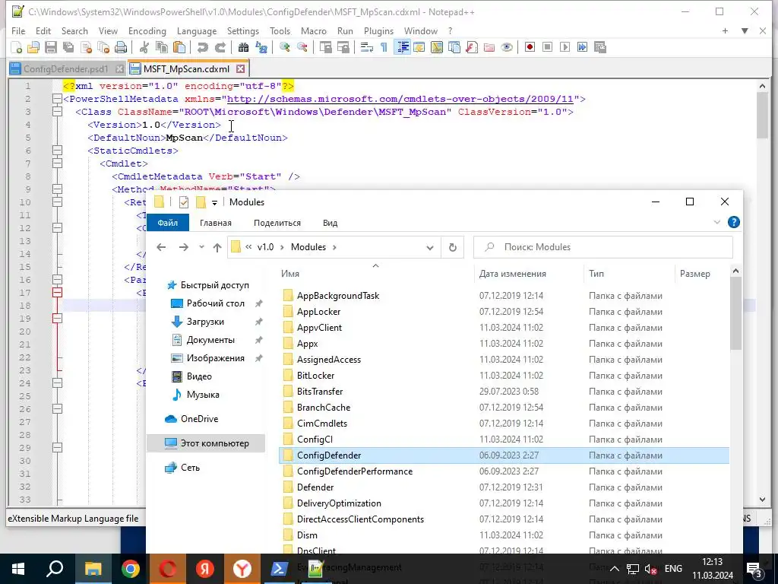778x584 pixels.
Task: Open Chrome from the taskbar
Action: click(131, 569)
